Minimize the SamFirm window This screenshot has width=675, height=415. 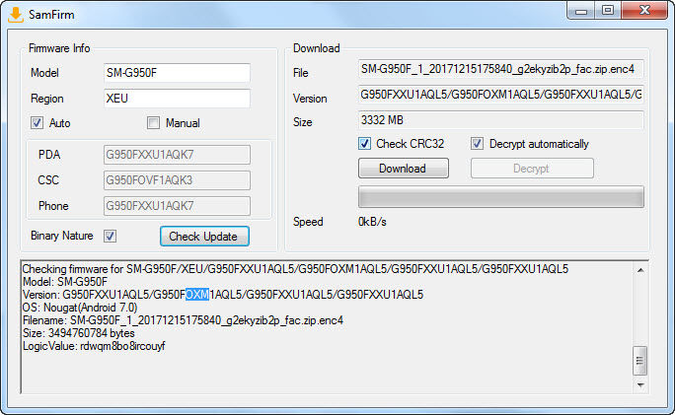click(x=581, y=10)
